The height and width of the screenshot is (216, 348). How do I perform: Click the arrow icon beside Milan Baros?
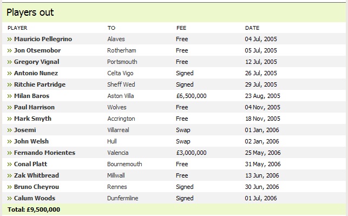[10, 96]
